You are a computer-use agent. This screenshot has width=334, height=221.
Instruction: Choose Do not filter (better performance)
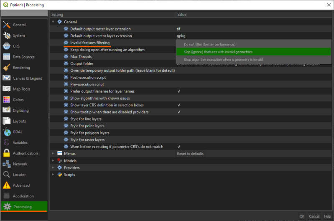coord(253,45)
